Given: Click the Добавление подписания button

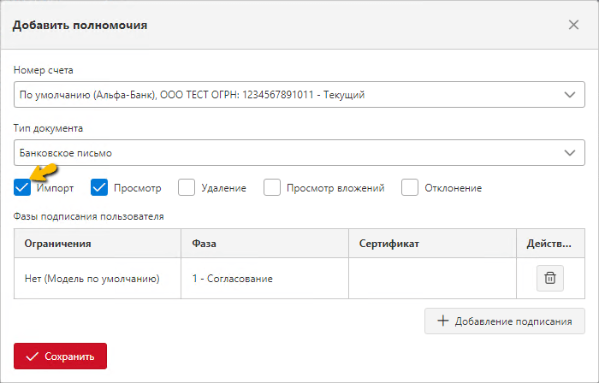Looking at the screenshot, I should point(505,321).
